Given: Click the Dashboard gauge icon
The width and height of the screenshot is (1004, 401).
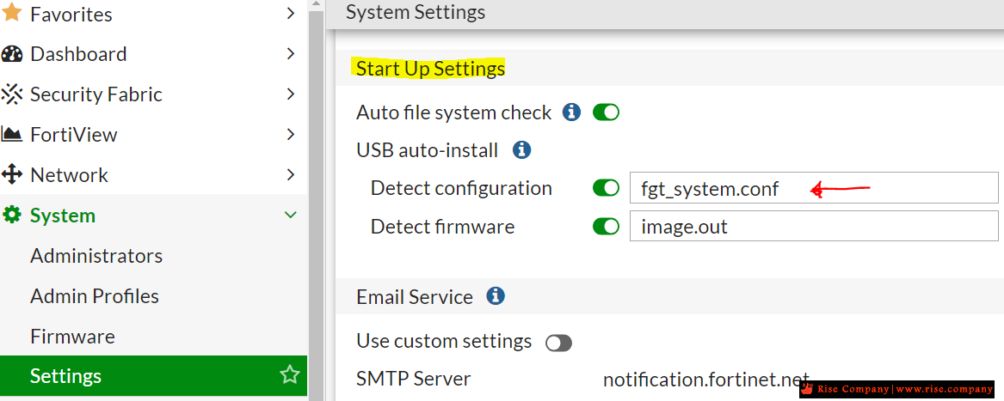Looking at the screenshot, I should coord(12,54).
